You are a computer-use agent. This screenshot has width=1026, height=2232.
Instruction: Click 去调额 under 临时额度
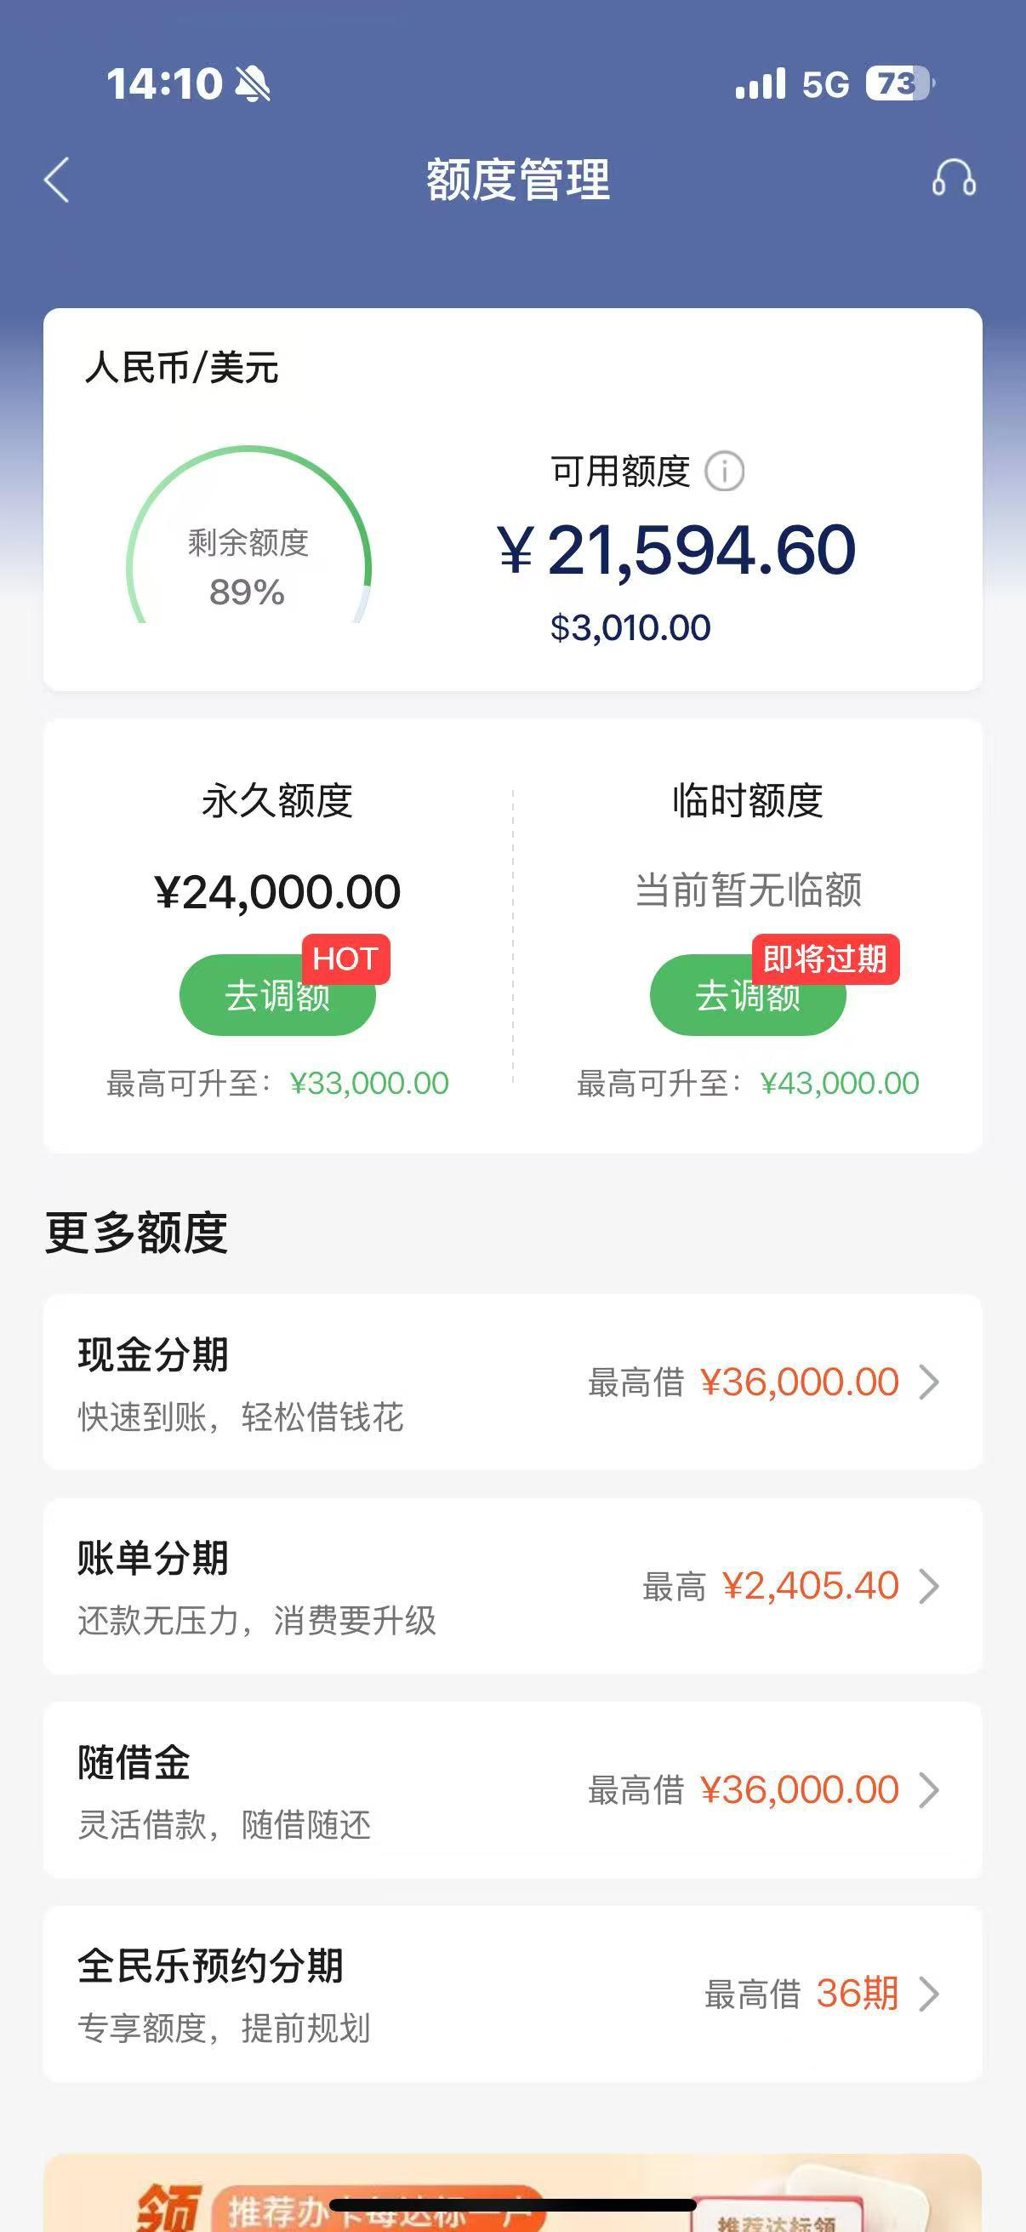[x=747, y=994]
